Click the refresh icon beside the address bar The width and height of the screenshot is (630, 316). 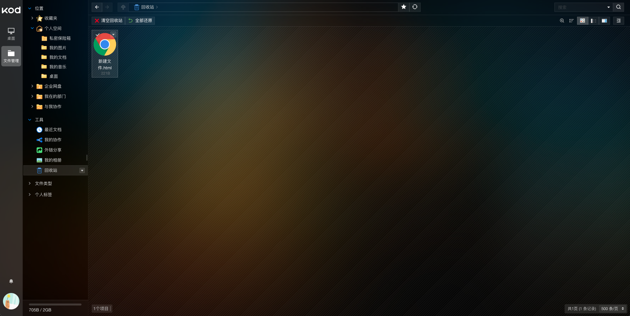click(x=415, y=7)
